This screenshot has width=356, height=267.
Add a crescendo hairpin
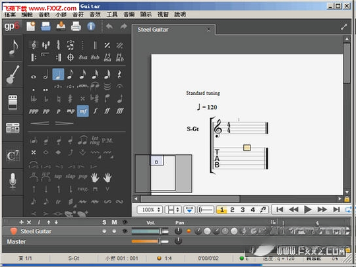(x=40, y=123)
